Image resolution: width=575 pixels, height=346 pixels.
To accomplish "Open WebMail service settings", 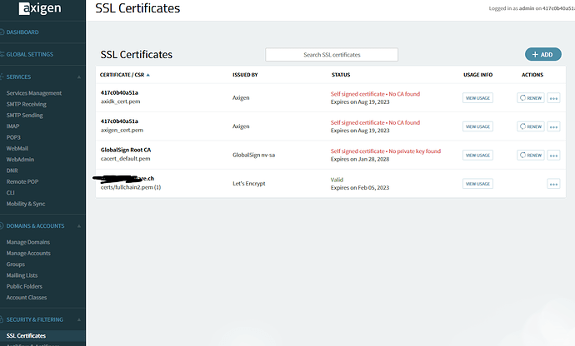I will pyautogui.click(x=17, y=148).
